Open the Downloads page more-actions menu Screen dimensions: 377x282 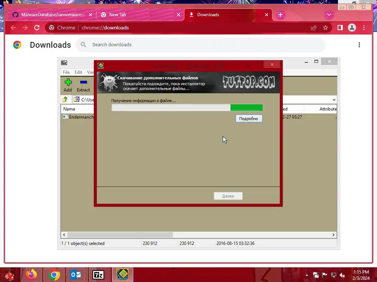click(x=359, y=45)
